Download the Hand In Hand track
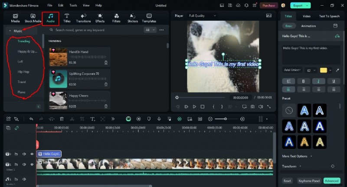The image size is (347, 187). (x=106, y=62)
